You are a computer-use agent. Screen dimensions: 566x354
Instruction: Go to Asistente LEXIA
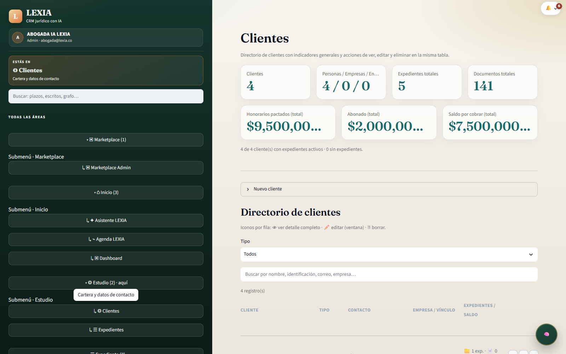[106, 221]
